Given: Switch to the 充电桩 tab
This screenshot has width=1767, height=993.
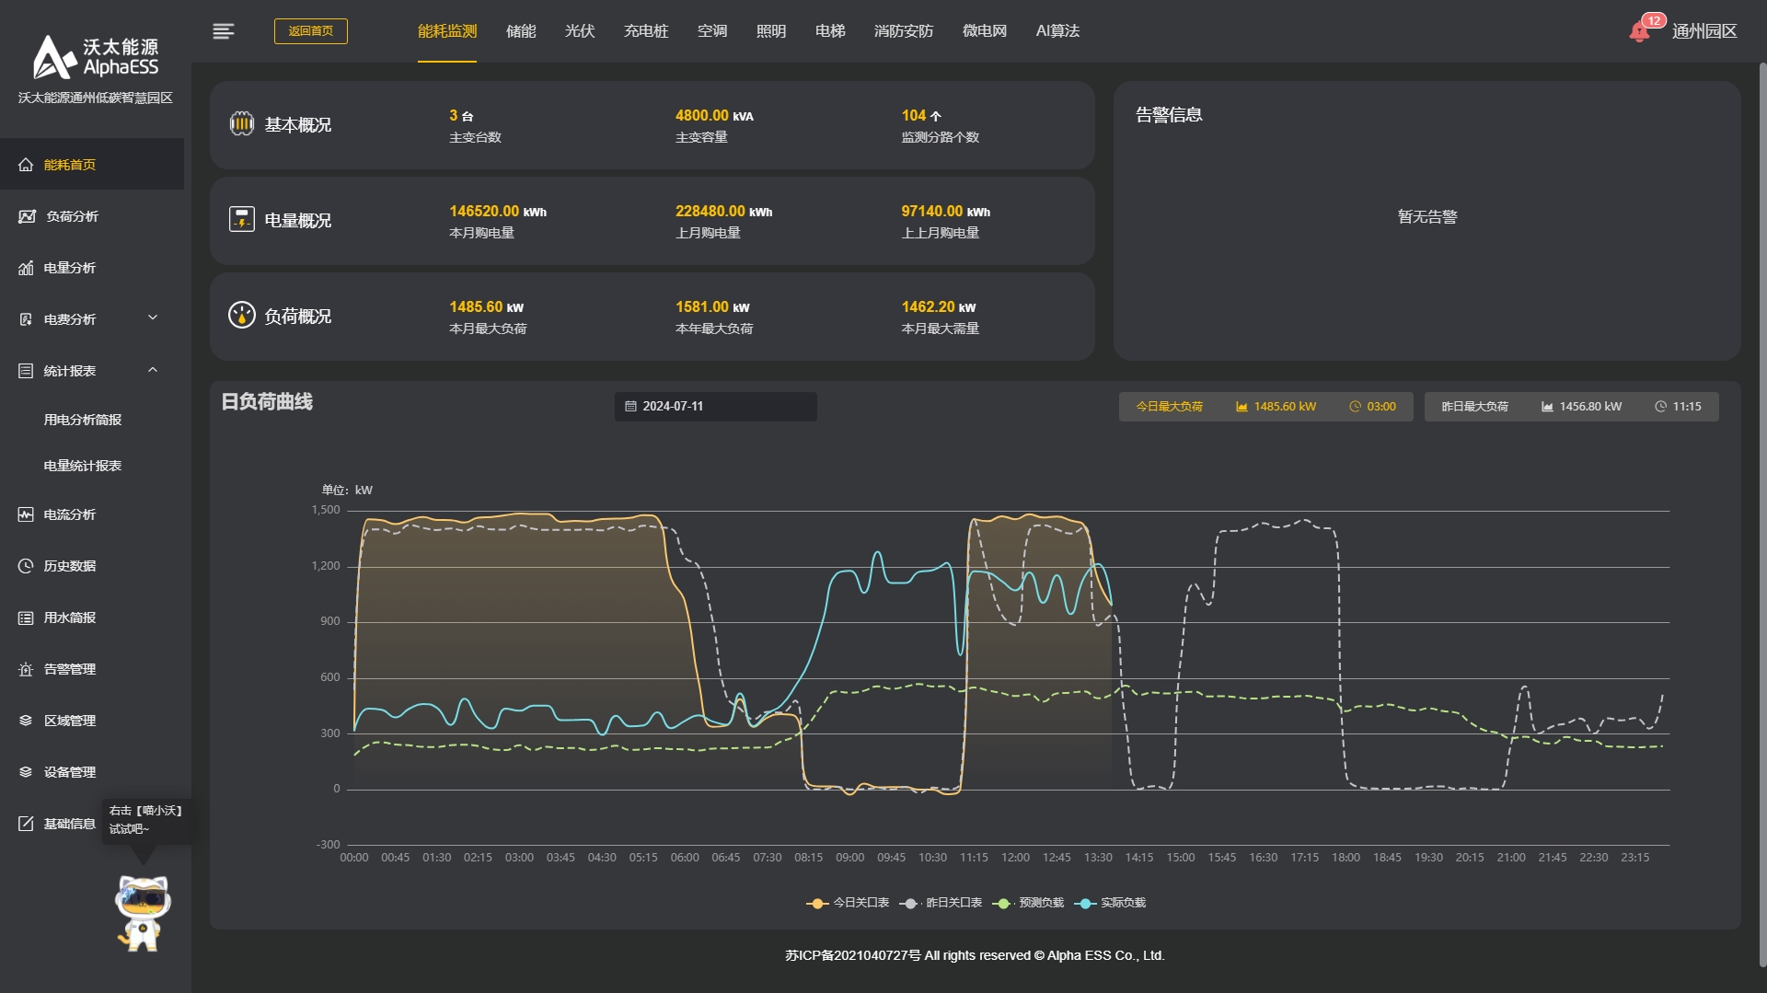Looking at the screenshot, I should tap(646, 31).
